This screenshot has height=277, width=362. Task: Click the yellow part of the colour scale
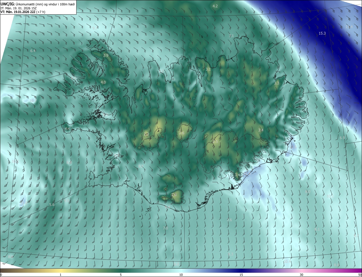pos(61,270)
